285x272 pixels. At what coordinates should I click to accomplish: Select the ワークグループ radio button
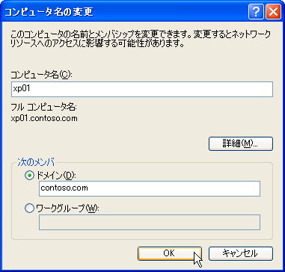pyautogui.click(x=29, y=208)
